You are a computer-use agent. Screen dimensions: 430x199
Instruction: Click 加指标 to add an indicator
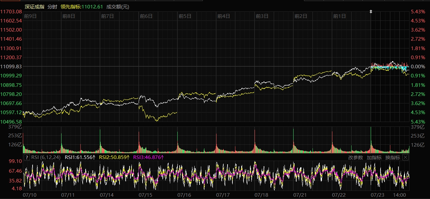(x=374, y=157)
